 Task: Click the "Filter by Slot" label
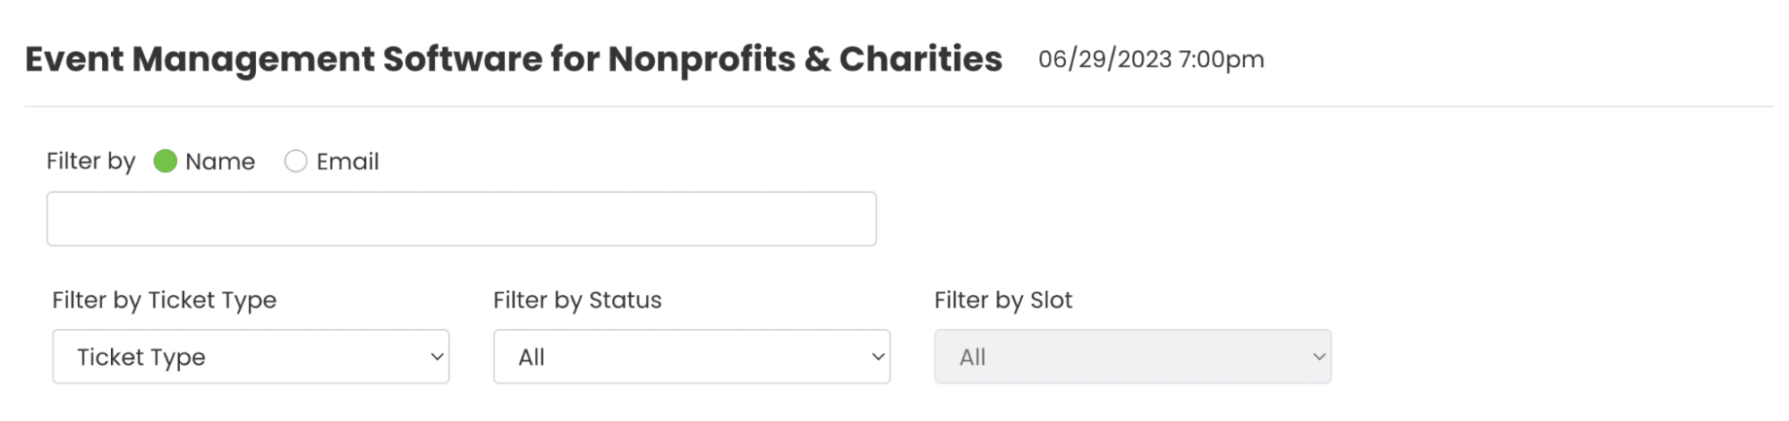click(1002, 300)
